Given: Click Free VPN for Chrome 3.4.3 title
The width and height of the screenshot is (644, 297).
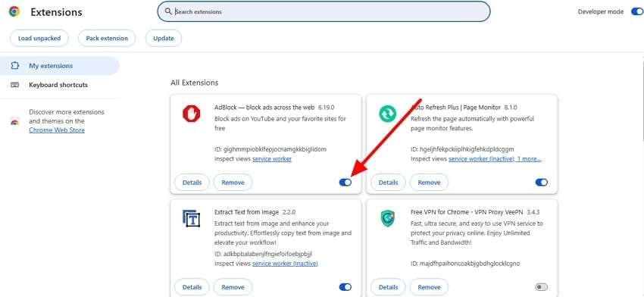Looking at the screenshot, I should [475, 212].
